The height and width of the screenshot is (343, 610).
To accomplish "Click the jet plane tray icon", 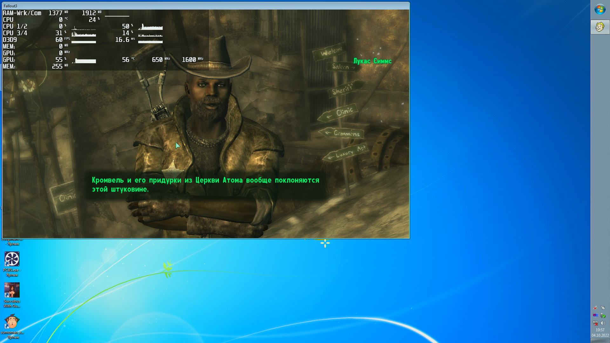I will click(x=603, y=308).
